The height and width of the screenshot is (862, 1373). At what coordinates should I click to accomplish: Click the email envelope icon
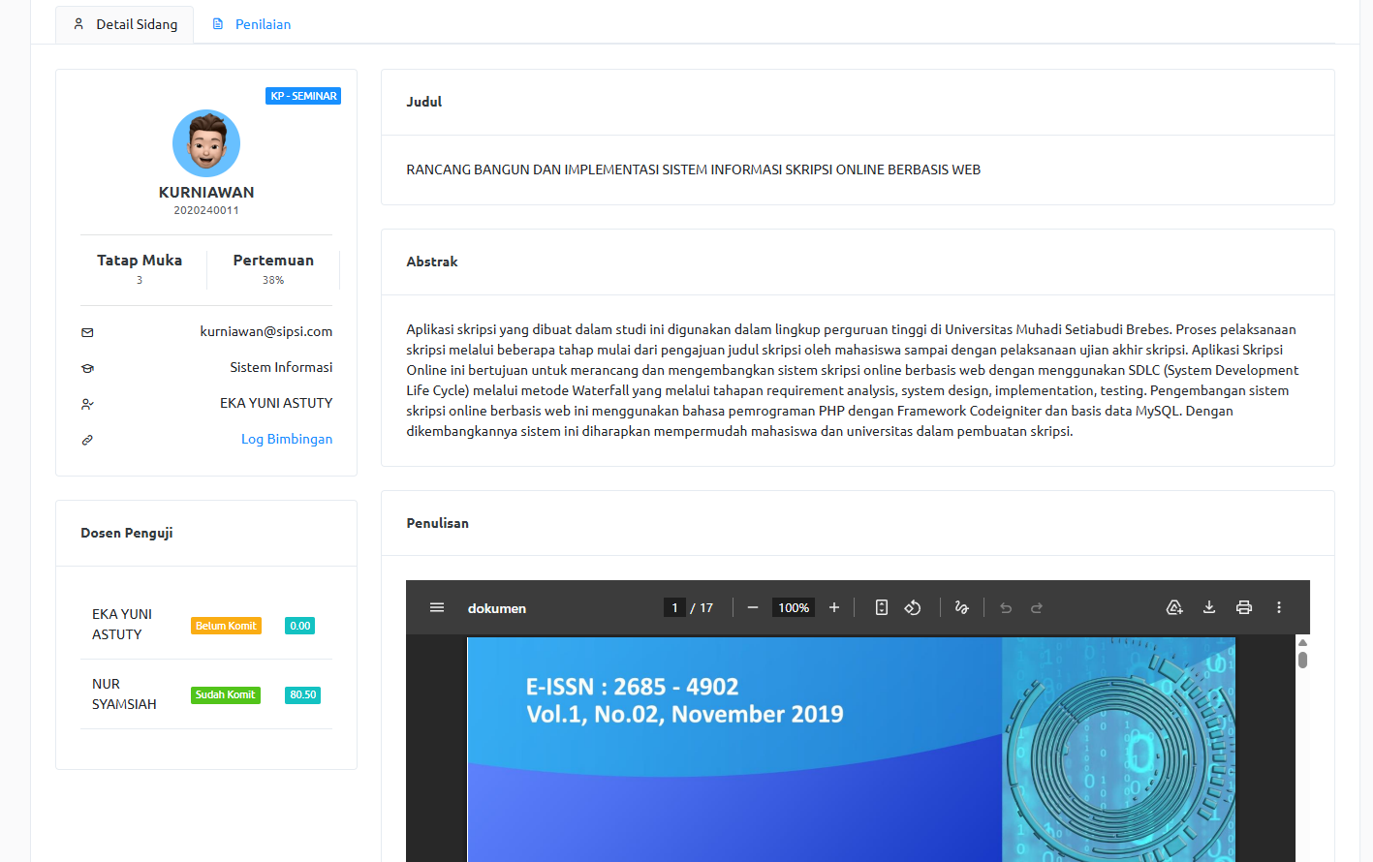click(87, 332)
